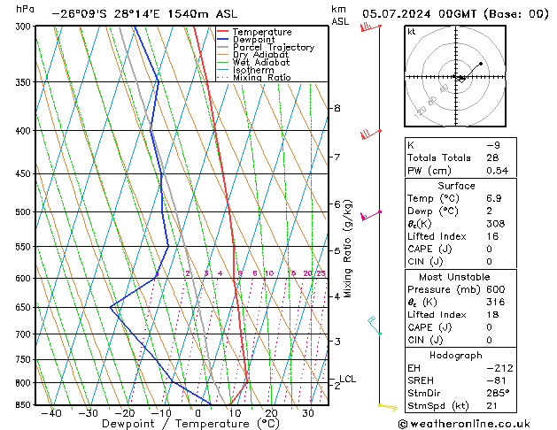Click the Mixing Ratio legend entry
The width and height of the screenshot is (557, 430).
(x=254, y=77)
